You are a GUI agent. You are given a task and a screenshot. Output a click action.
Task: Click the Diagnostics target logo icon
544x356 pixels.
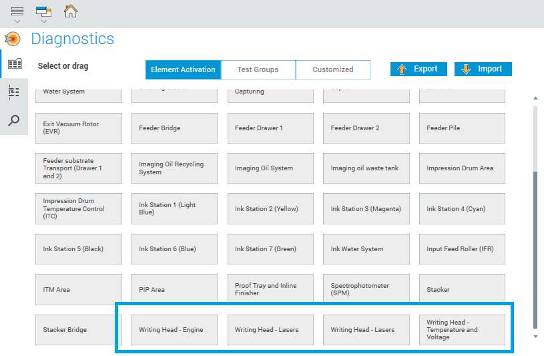click(13, 39)
